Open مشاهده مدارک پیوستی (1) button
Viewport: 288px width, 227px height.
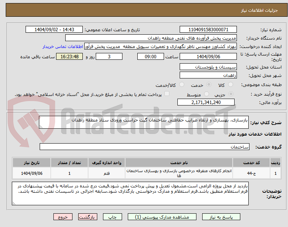pyautogui.click(x=162, y=217)
